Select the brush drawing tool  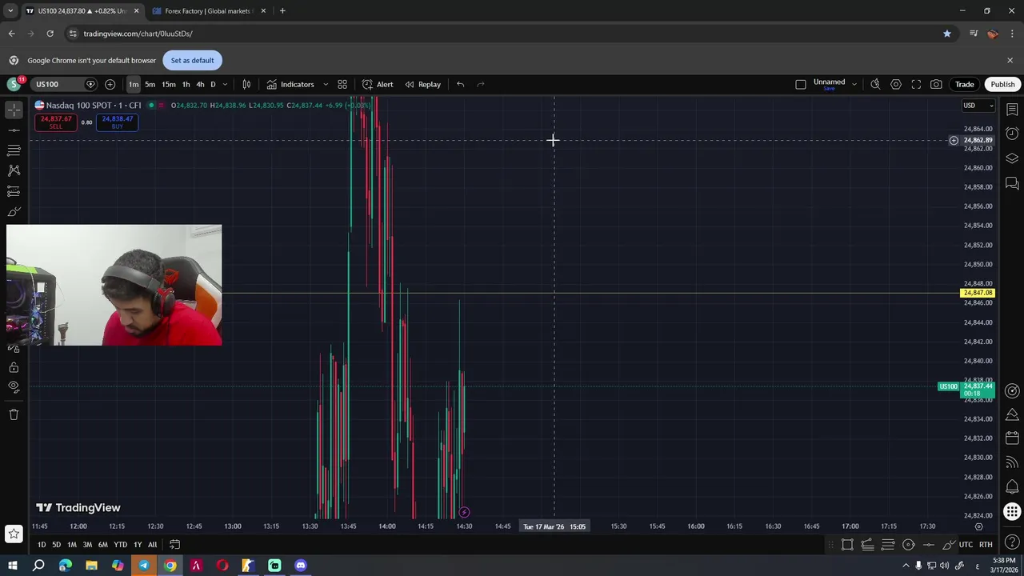point(14,212)
